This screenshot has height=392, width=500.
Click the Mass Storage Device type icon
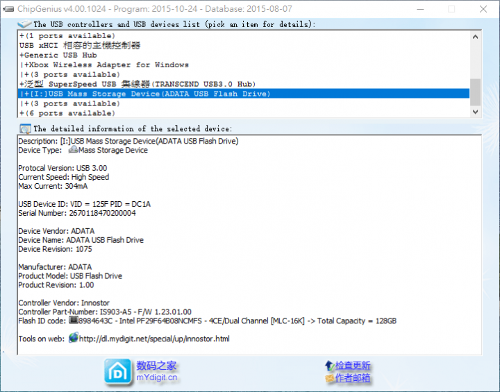click(73, 149)
